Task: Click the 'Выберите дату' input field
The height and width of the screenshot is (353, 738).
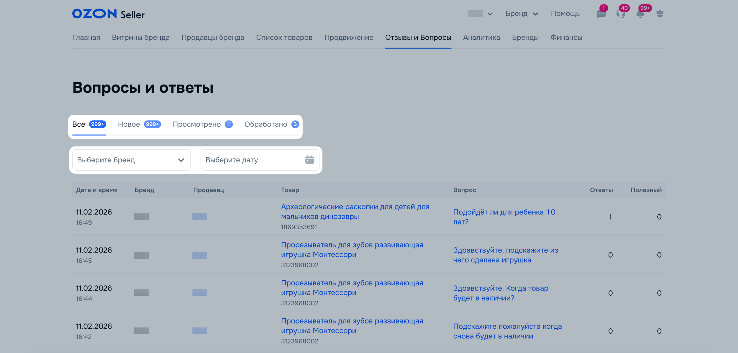Action: pos(252,160)
